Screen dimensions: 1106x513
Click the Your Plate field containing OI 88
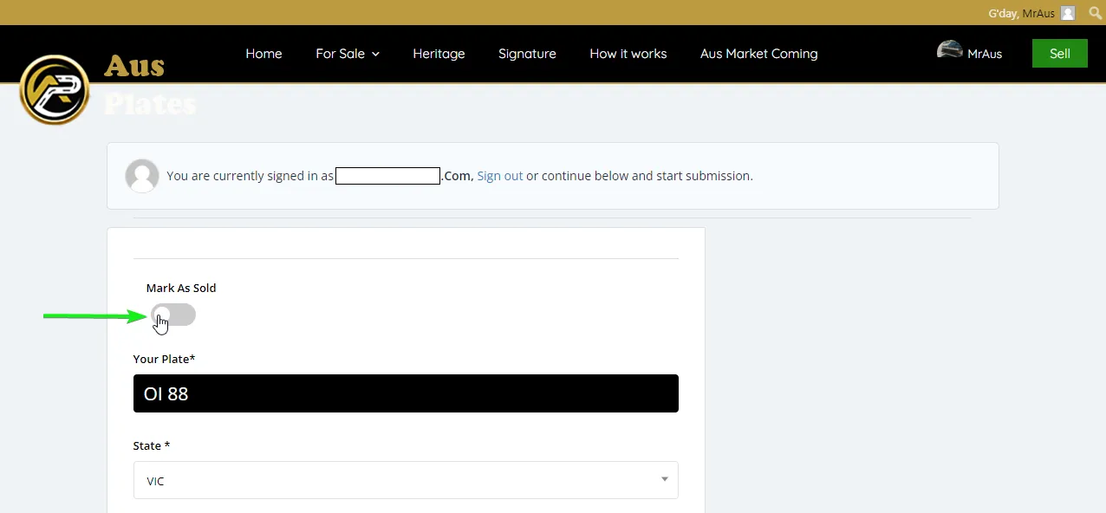[x=406, y=393]
